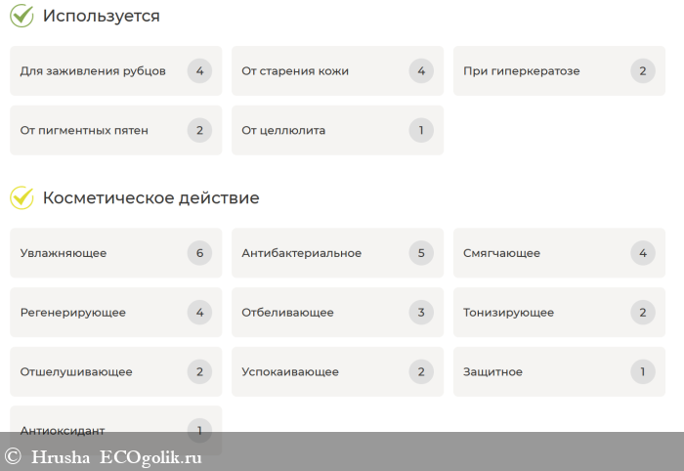Select the Для заживления рубцов tag

[x=93, y=71]
